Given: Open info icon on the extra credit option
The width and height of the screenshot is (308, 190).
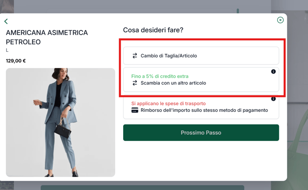Looking at the screenshot, I should coord(273,72).
